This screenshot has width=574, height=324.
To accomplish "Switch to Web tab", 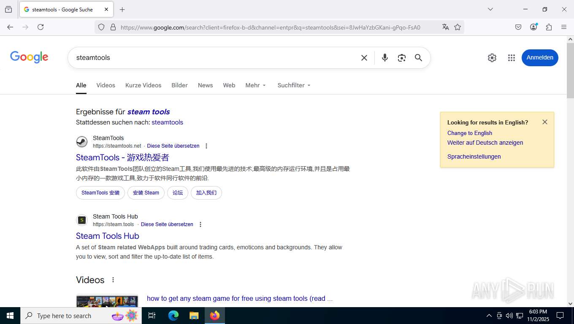I will coord(229,85).
